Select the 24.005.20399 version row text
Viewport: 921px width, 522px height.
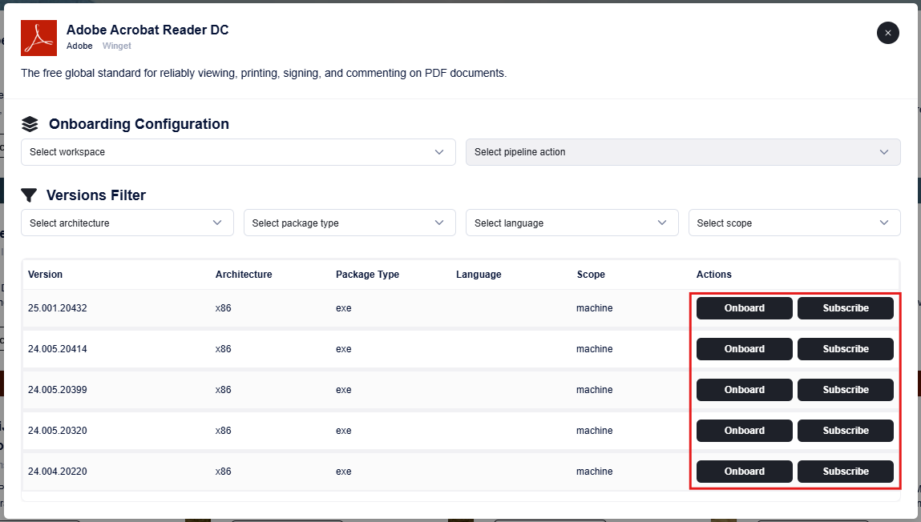(x=58, y=390)
